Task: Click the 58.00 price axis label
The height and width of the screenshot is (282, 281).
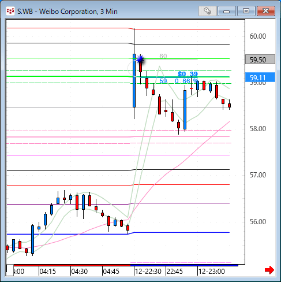Action: click(x=258, y=129)
